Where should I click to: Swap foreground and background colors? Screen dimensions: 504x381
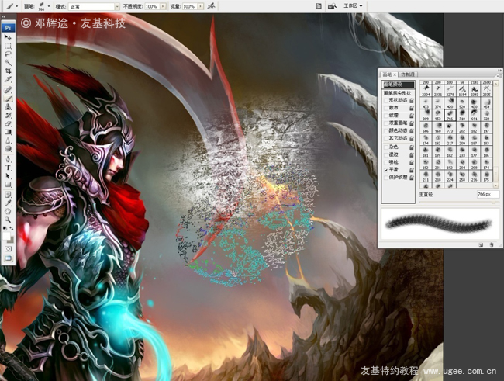coord(12,228)
